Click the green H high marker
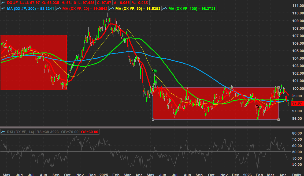 click(x=154, y=71)
